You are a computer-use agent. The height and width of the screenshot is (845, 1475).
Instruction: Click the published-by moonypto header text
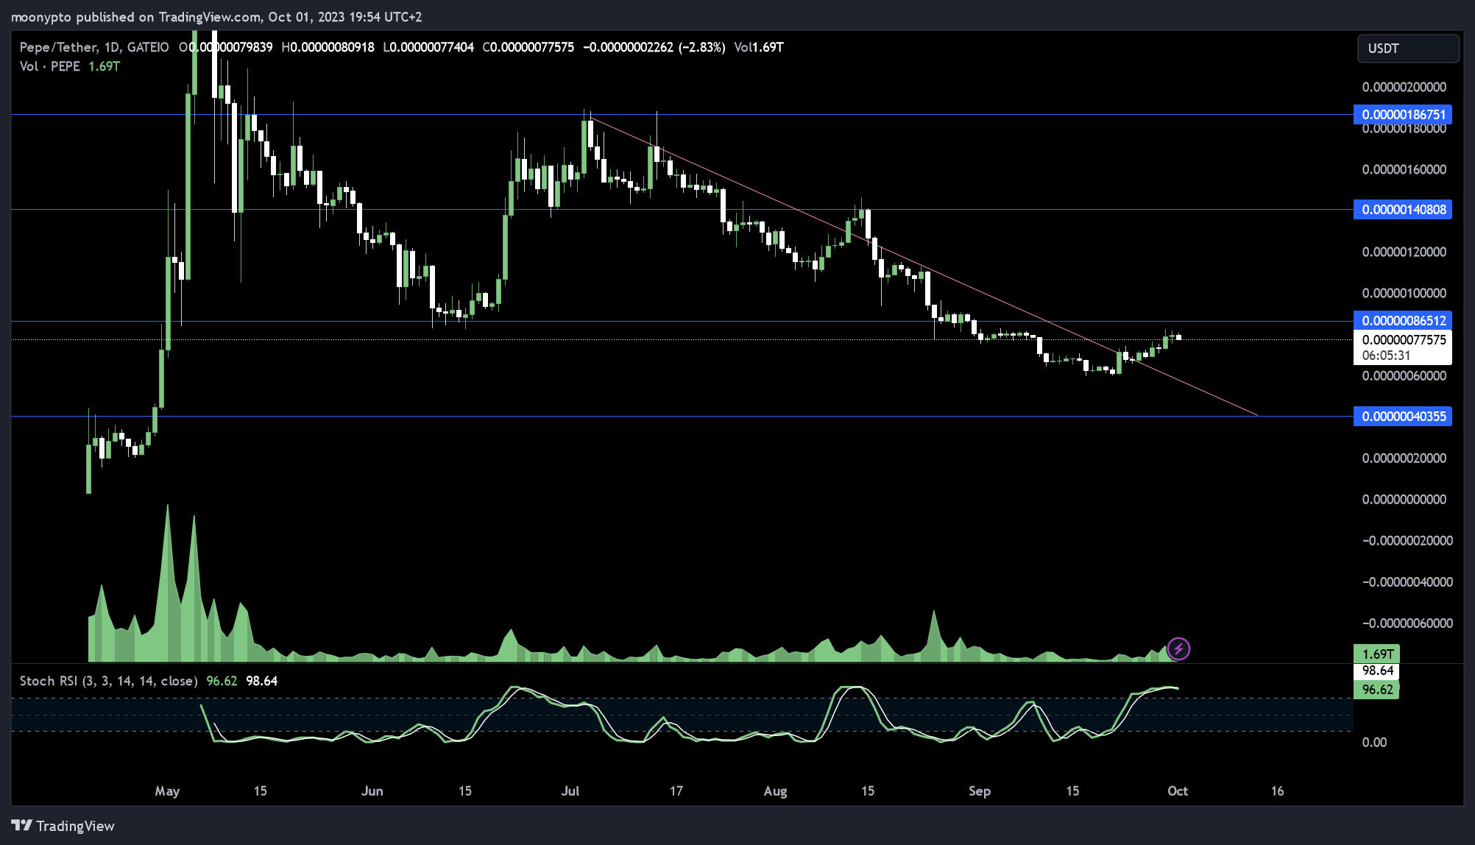pyautogui.click(x=216, y=17)
